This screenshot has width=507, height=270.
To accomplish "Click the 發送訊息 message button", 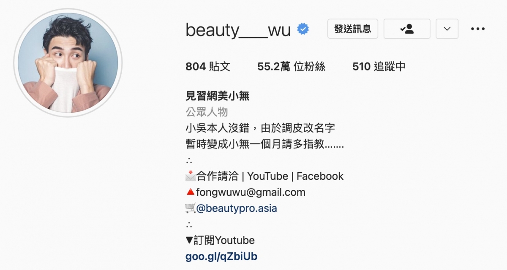I will [353, 29].
